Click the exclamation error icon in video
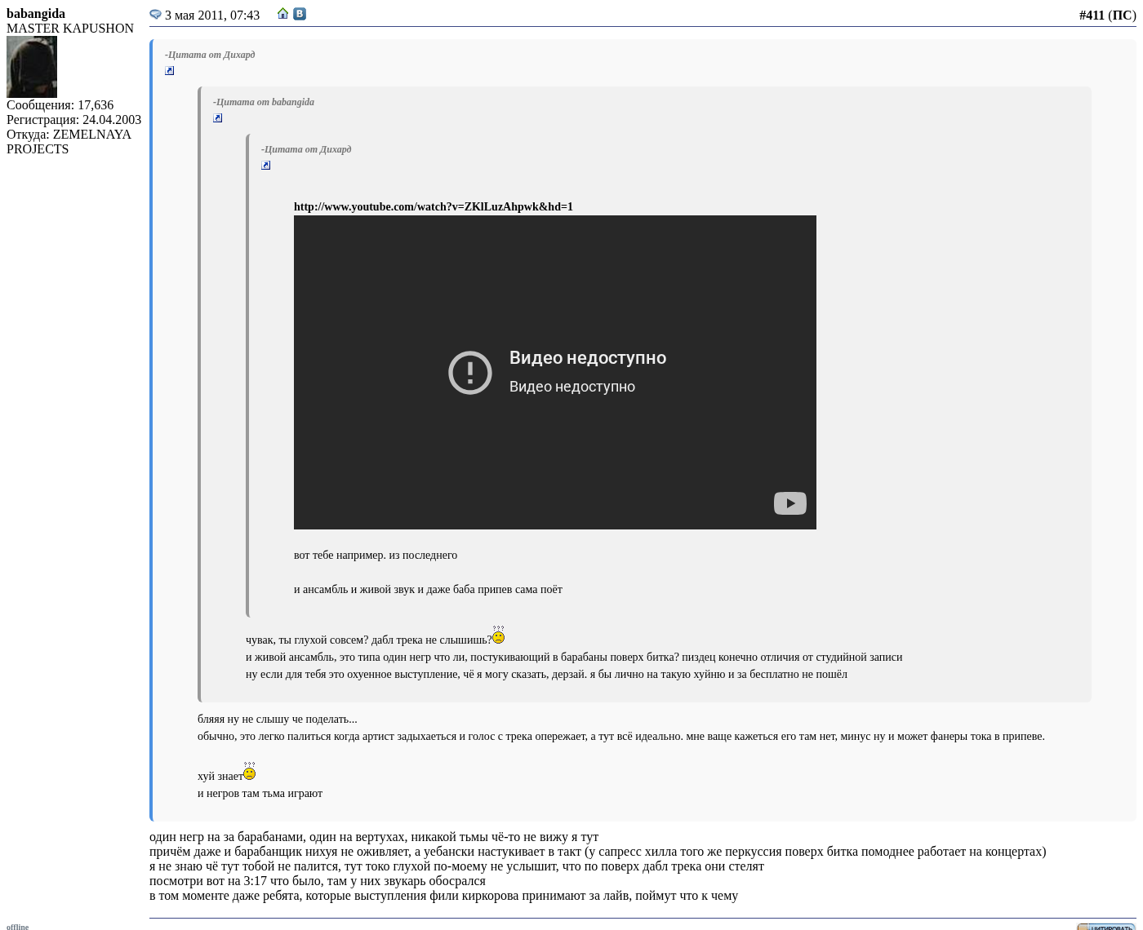Screen dimensions: 1143x930 pos(470,373)
